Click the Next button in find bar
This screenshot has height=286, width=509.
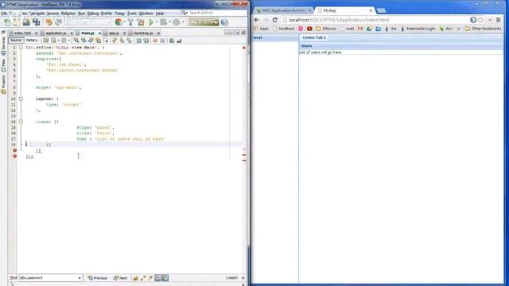[120, 278]
